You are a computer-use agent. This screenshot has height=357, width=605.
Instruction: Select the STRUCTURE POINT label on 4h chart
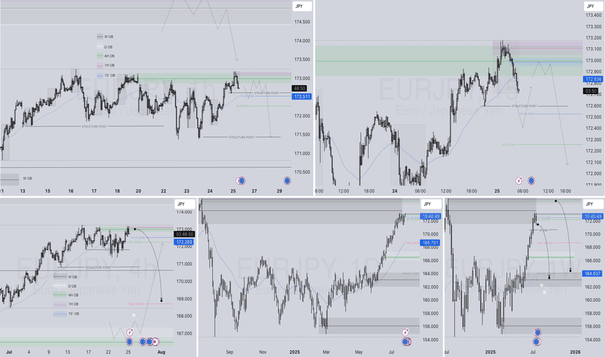(99, 267)
